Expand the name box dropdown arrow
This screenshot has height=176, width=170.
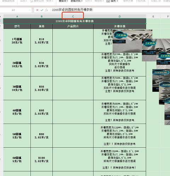point(29,10)
